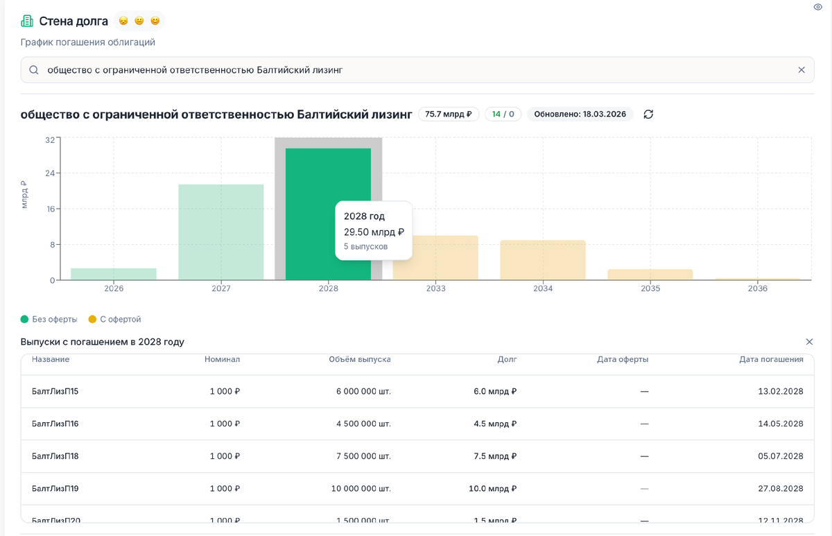The height and width of the screenshot is (536, 832).
Task: Click the Дата погашения column header
Action: click(771, 359)
